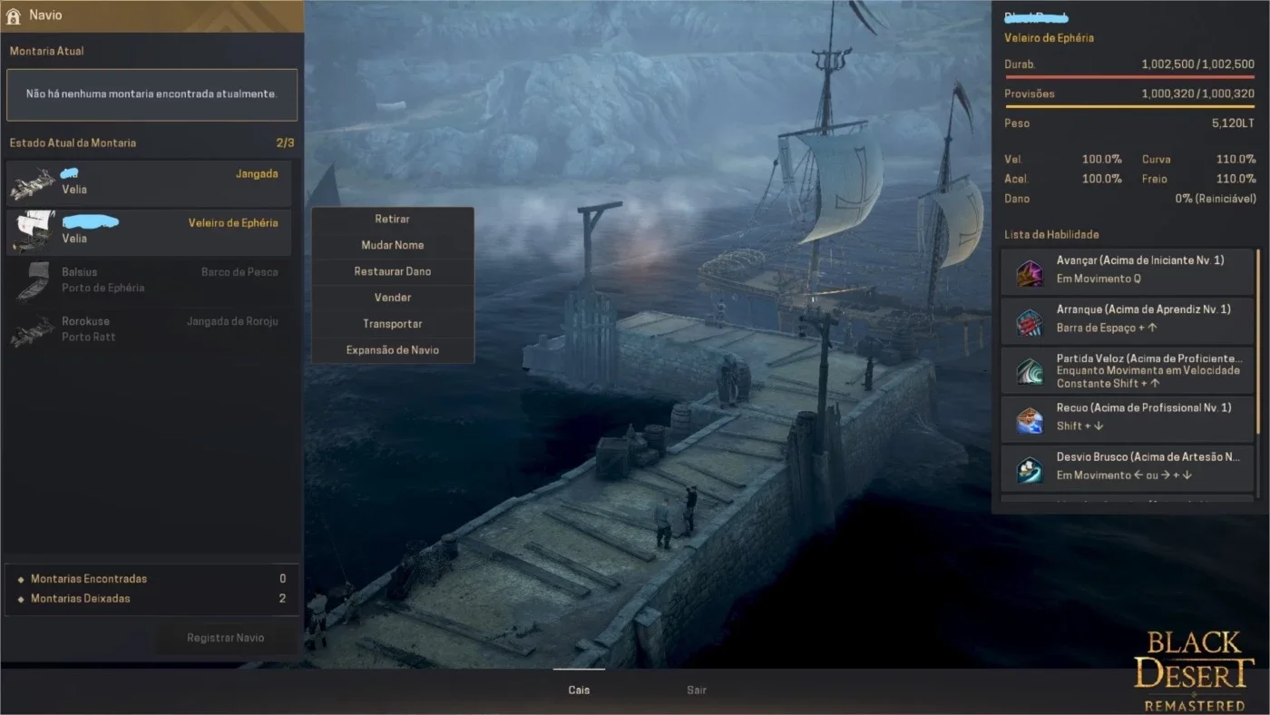Click the Arranque skill icon
Screen dimensions: 1270x715
[x=1030, y=321]
